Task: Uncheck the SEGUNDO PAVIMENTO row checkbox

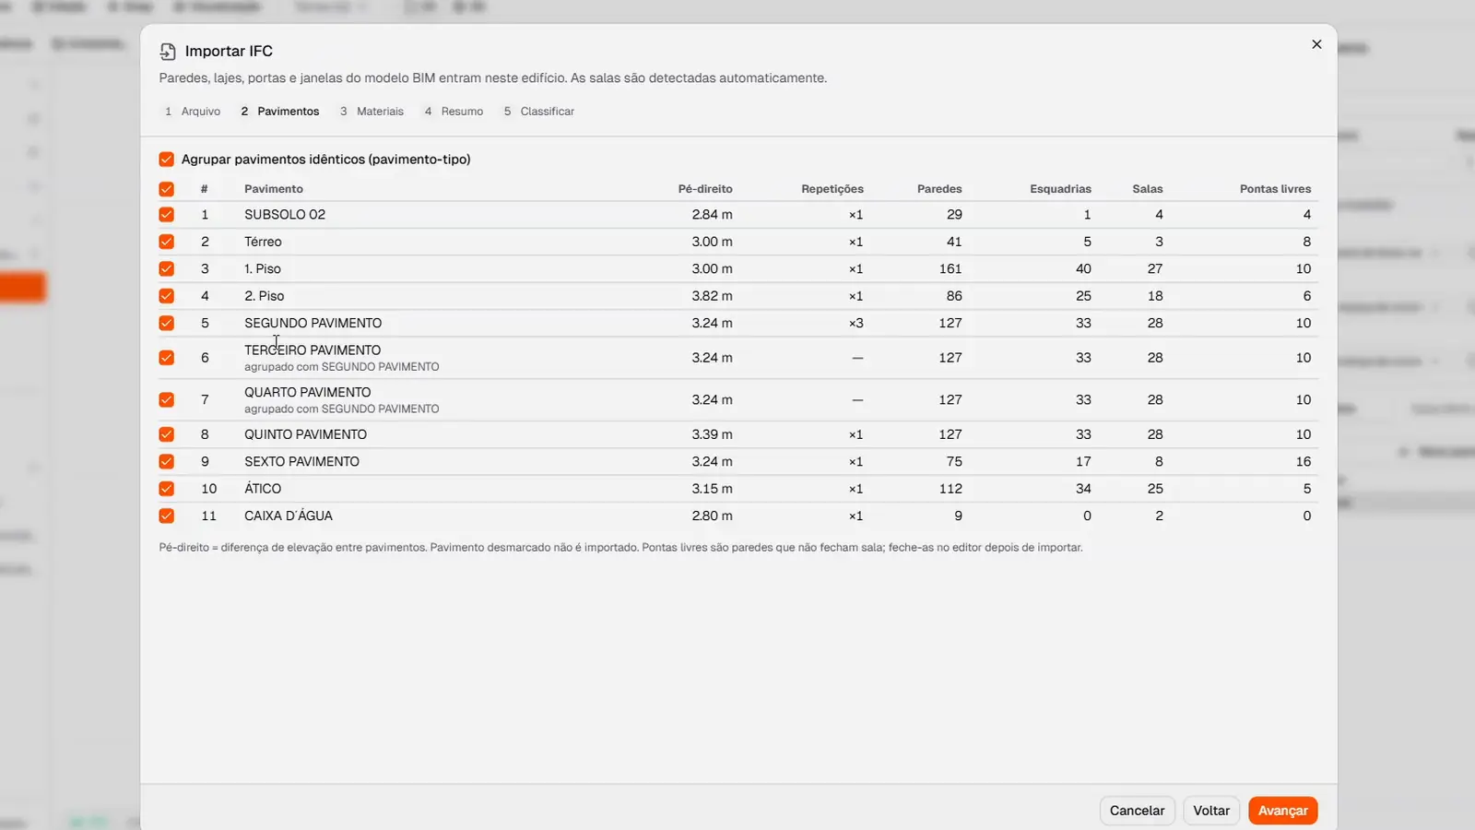Action: 166,324
